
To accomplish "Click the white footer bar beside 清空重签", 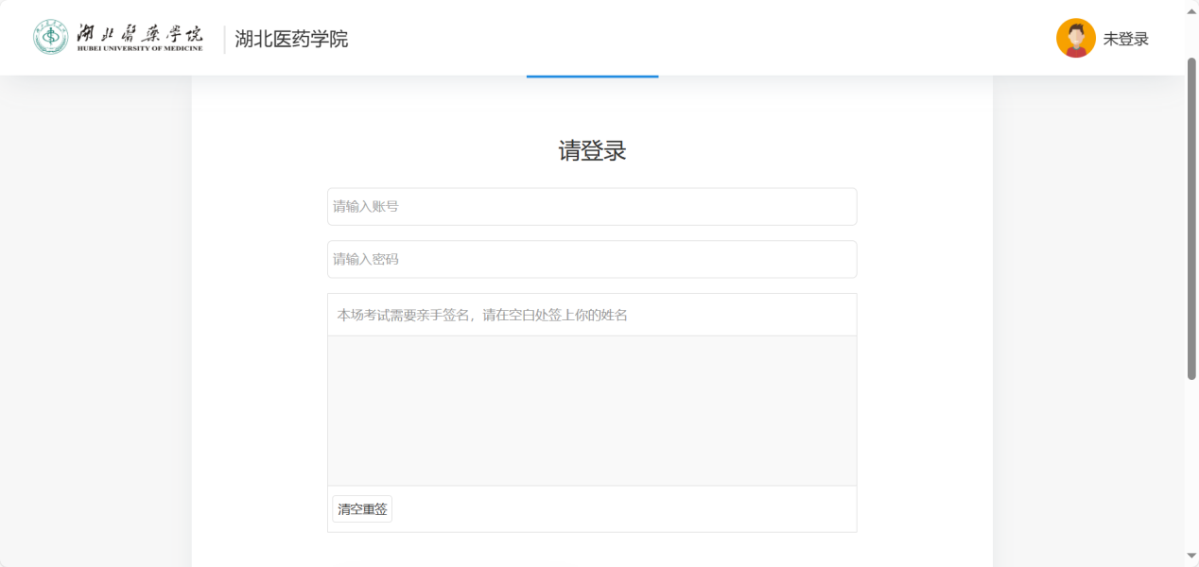I will [x=624, y=509].
